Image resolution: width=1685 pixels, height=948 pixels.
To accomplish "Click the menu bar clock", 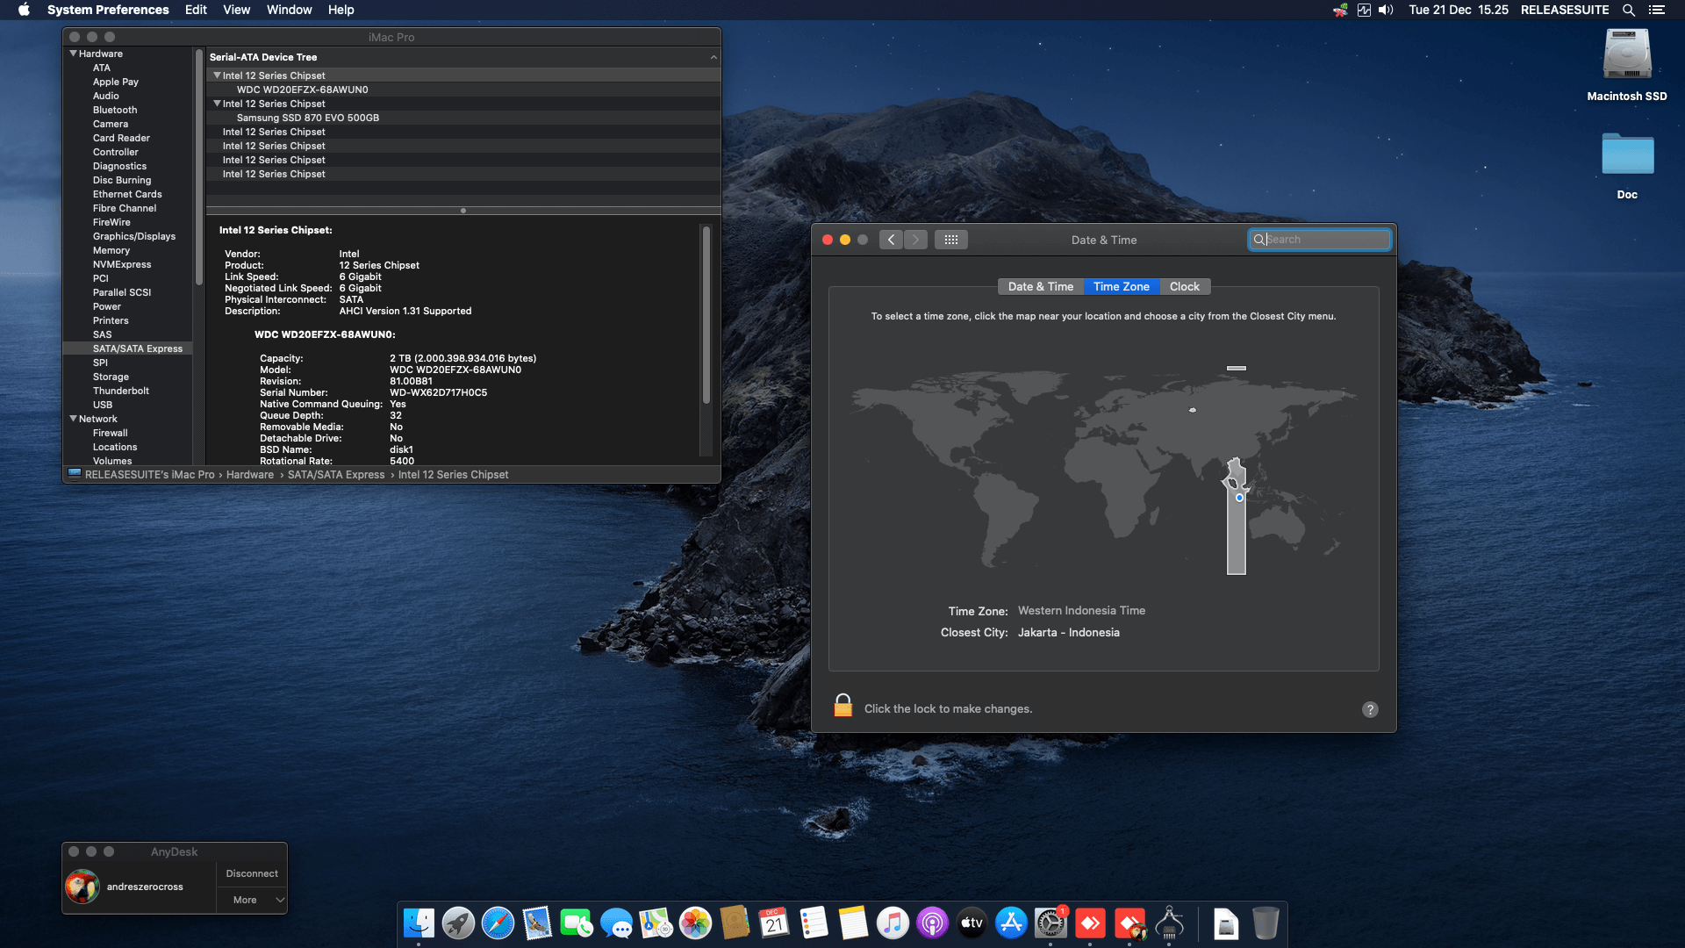I will [x=1459, y=10].
